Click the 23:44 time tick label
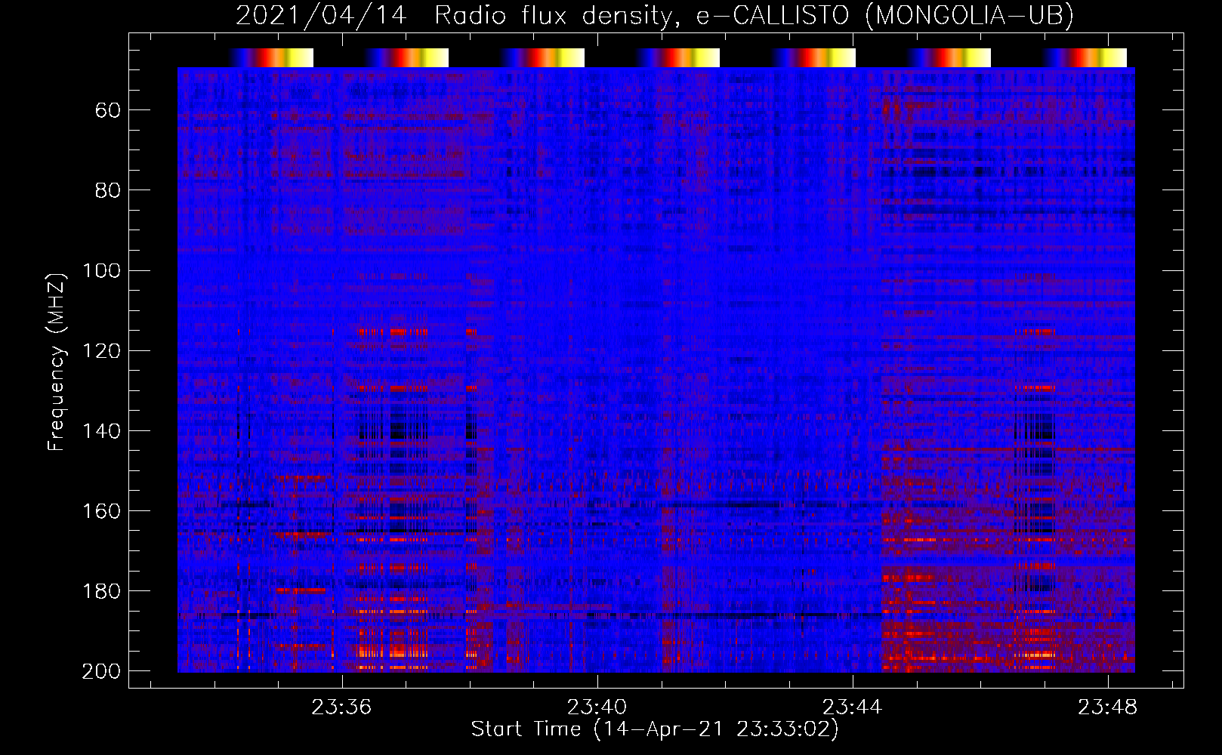 point(853,707)
